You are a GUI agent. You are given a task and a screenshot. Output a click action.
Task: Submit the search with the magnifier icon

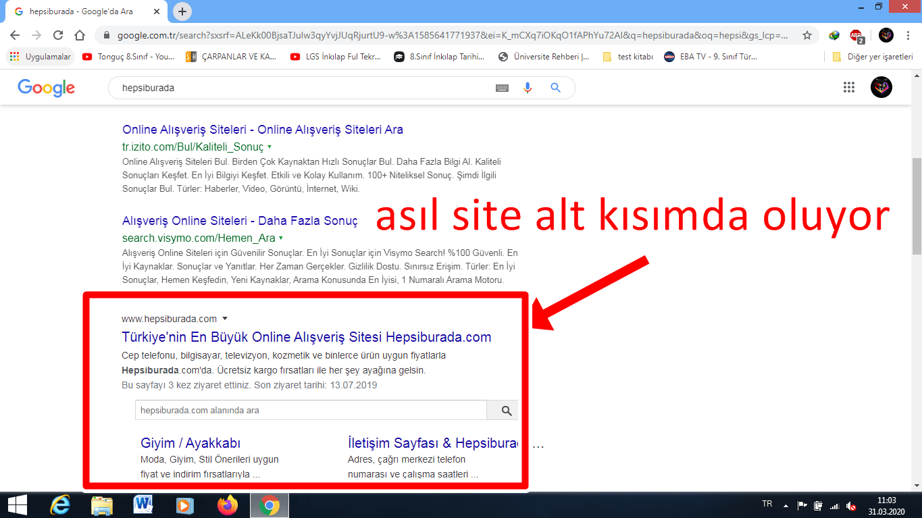point(555,88)
